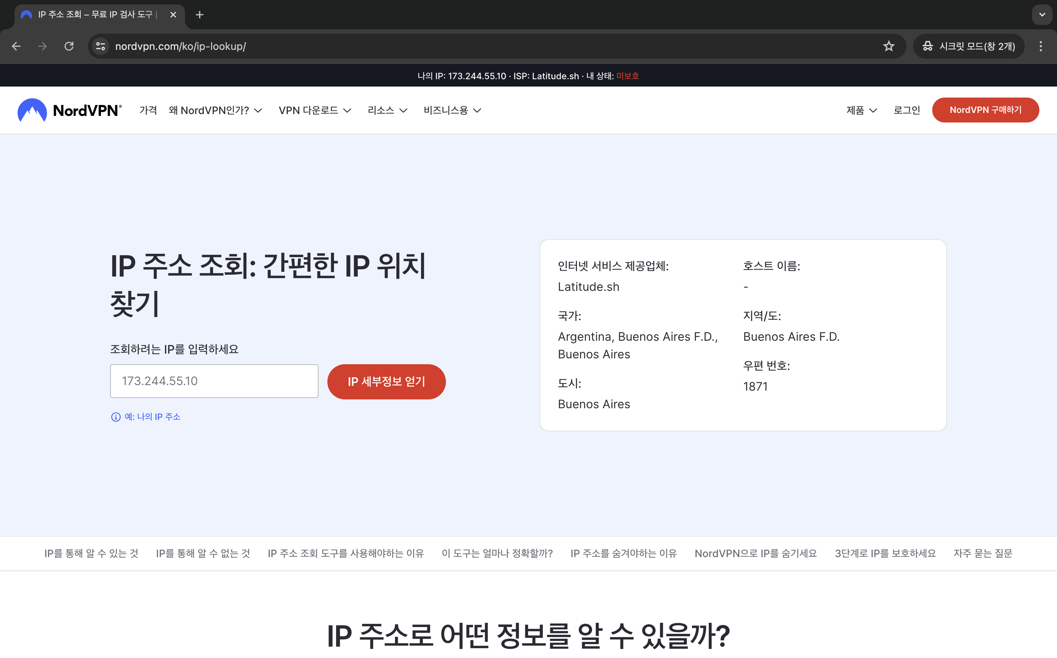
Task: Open the site information icon in address bar
Action: (101, 46)
